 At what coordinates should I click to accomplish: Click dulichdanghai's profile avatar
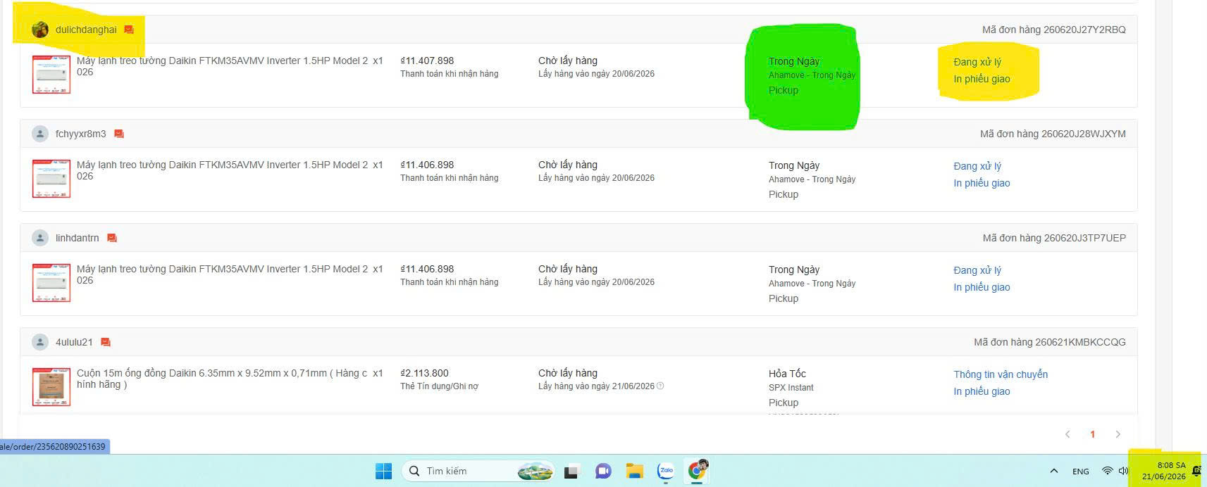point(40,30)
